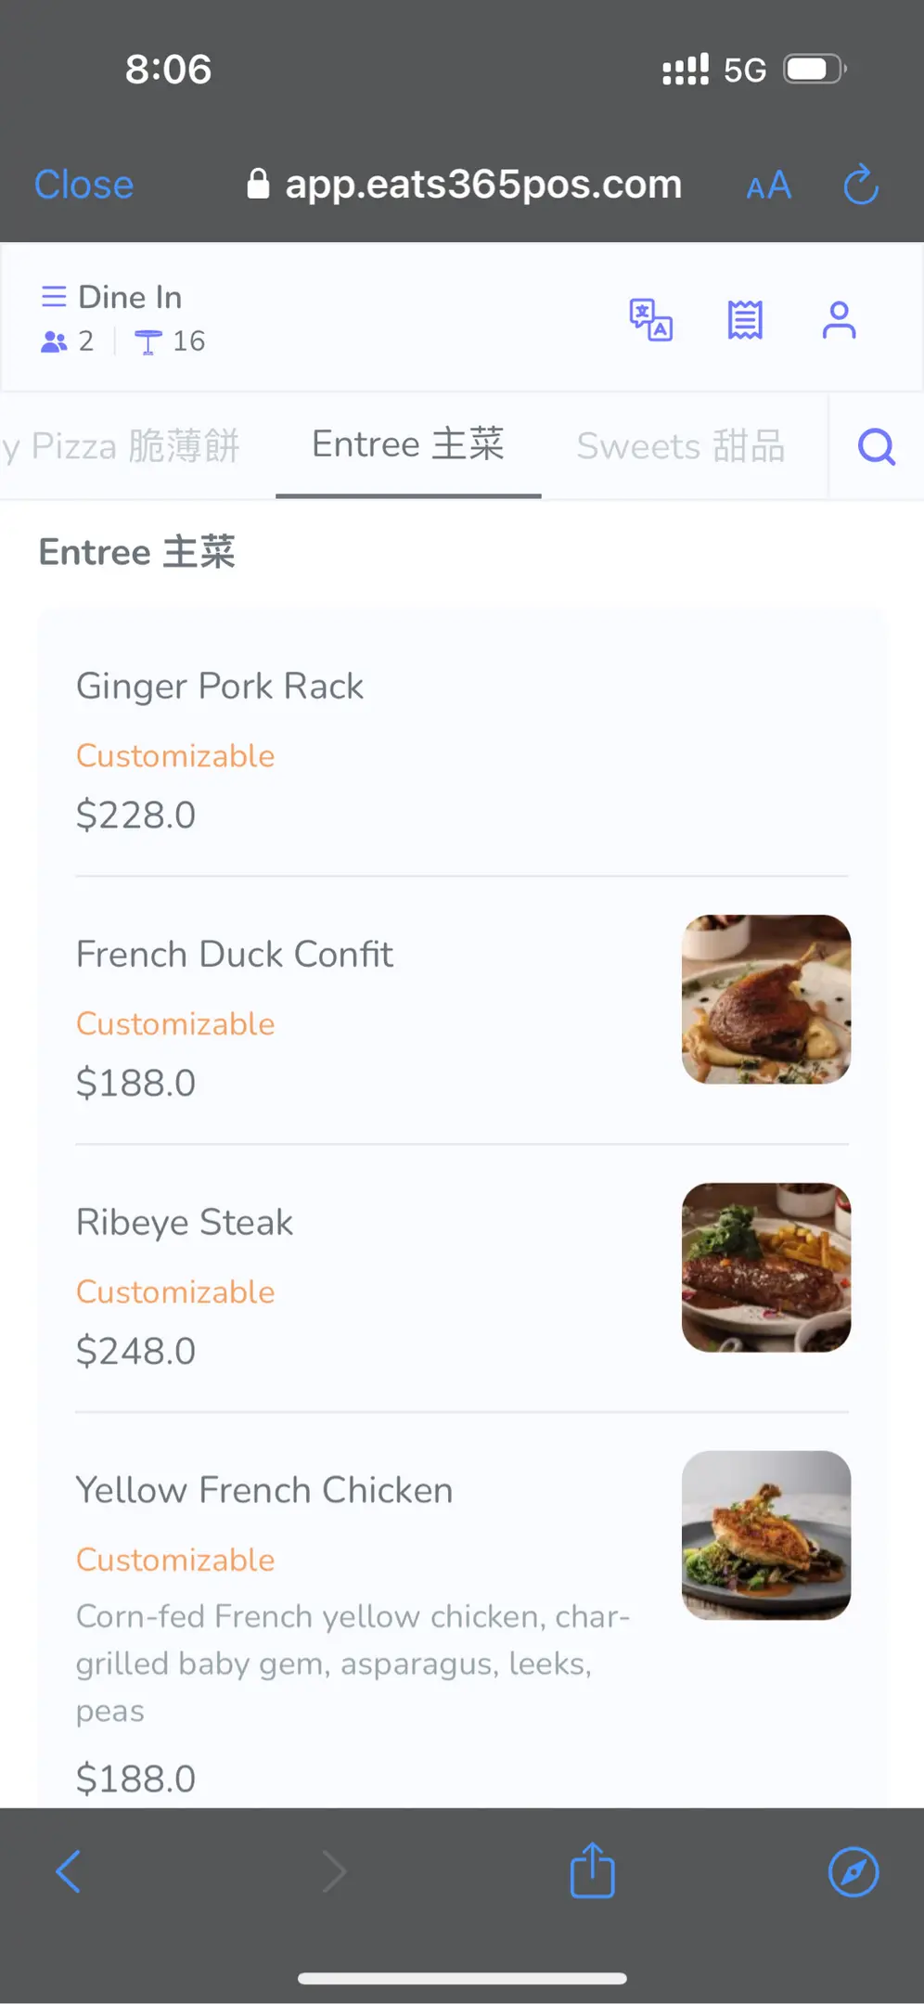Tap the Yellow French Chicken photo
924x2004 pixels.
tap(765, 1535)
